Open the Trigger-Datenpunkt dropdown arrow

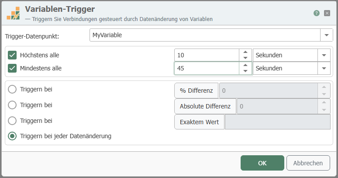pos(326,35)
